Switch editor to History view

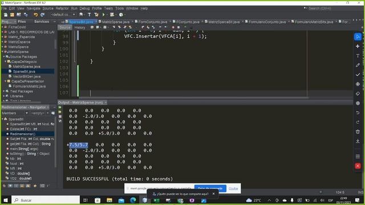coord(80,27)
